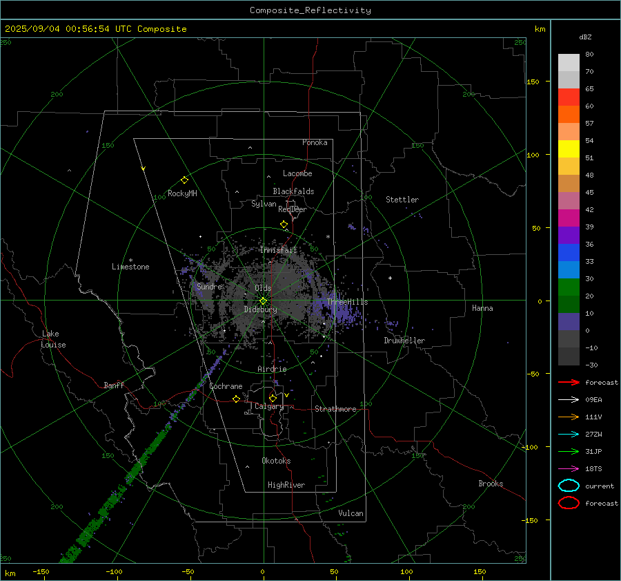Click the Limestone label
The image size is (621, 581).
pyautogui.click(x=130, y=267)
